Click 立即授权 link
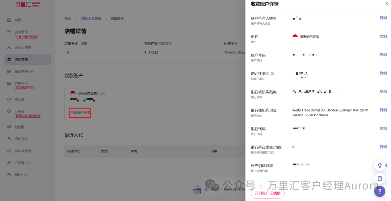391x201 pixels. coord(165,43)
